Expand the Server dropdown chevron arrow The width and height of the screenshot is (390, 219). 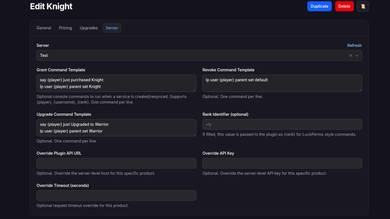pos(357,56)
